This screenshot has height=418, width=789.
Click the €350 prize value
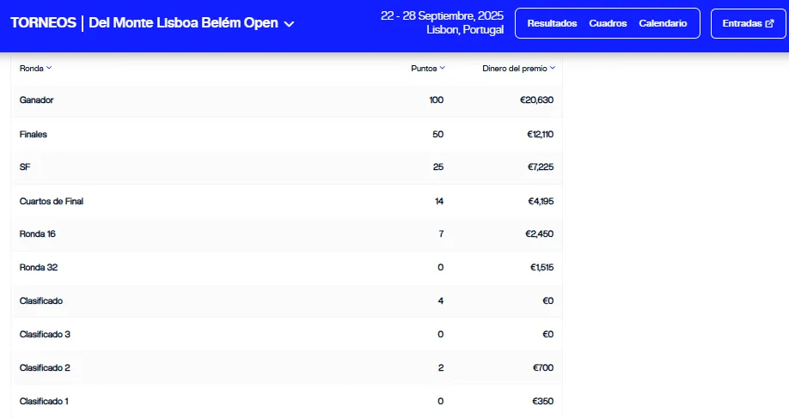tap(543, 402)
